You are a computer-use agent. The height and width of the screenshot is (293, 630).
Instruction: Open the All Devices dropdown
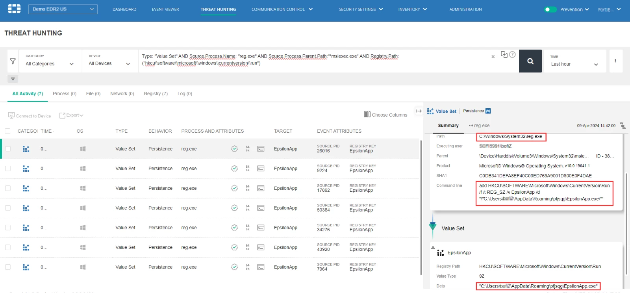tap(109, 63)
